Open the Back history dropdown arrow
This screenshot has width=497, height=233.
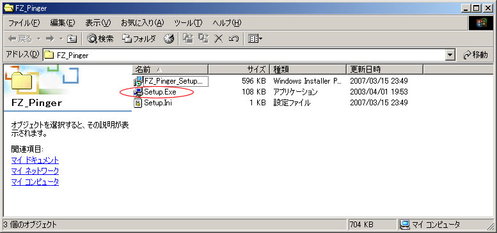(x=38, y=39)
